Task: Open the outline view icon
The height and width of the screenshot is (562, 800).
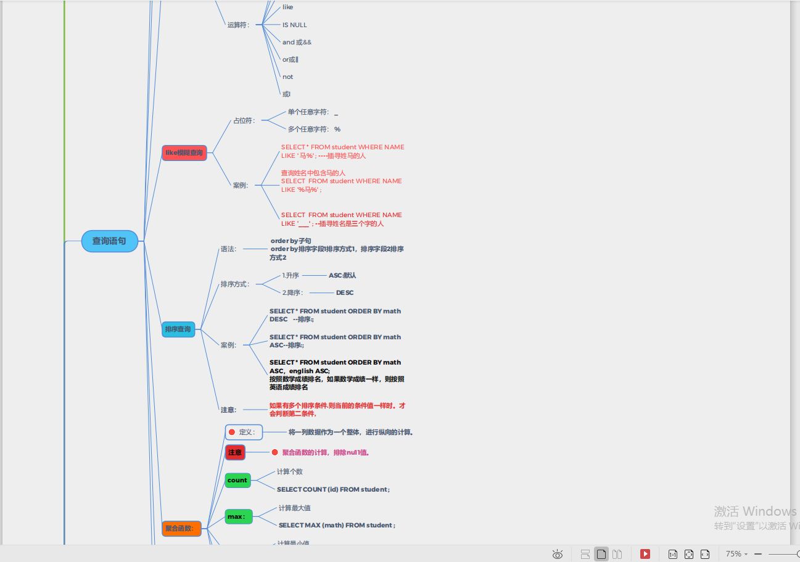Action: (x=586, y=553)
